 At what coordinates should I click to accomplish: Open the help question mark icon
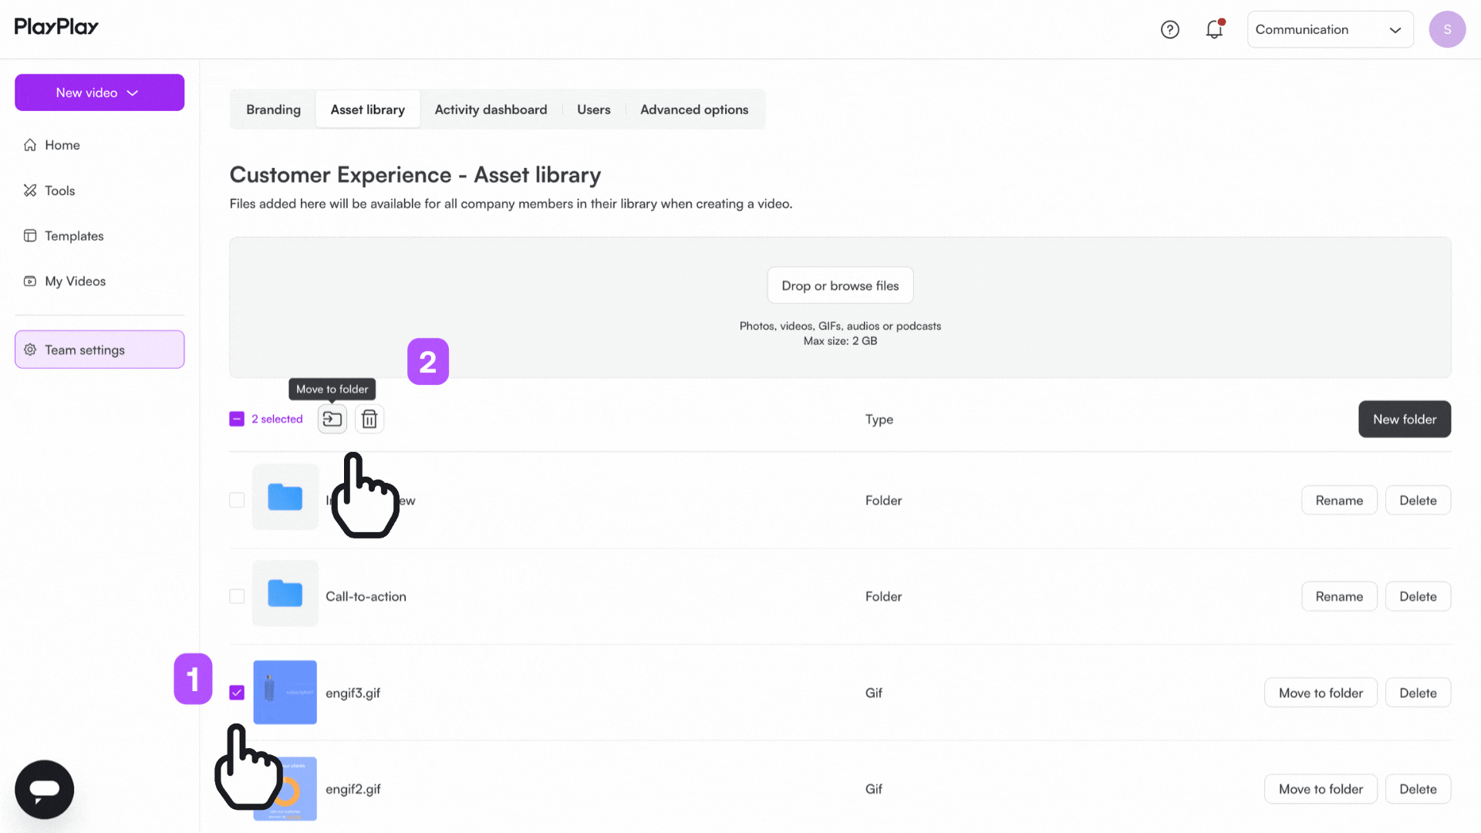1169,29
